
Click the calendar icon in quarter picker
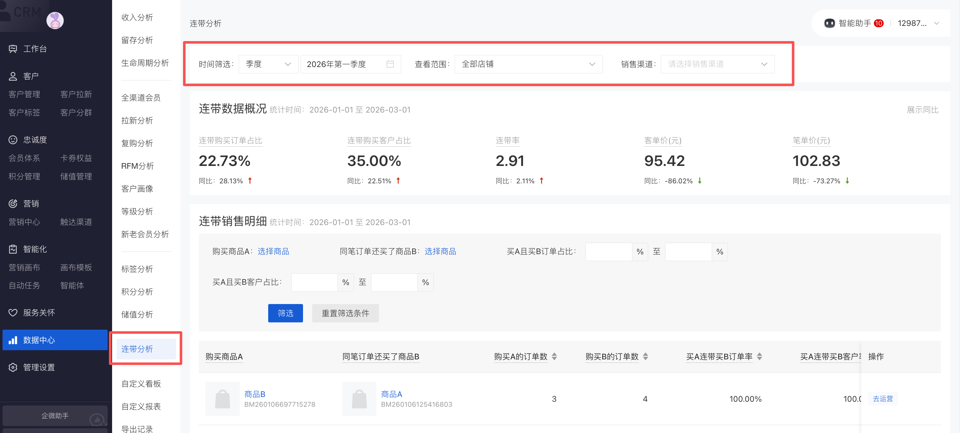coord(390,64)
